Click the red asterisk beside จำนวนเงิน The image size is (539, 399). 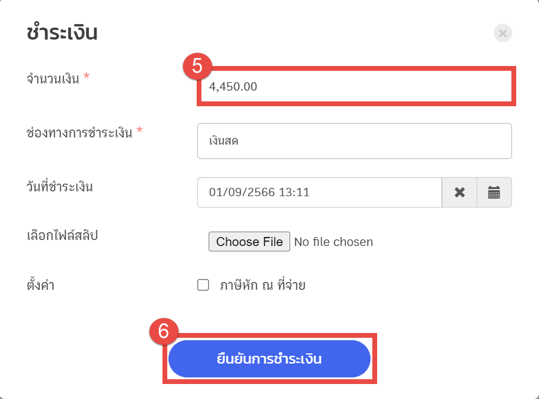pos(86,77)
